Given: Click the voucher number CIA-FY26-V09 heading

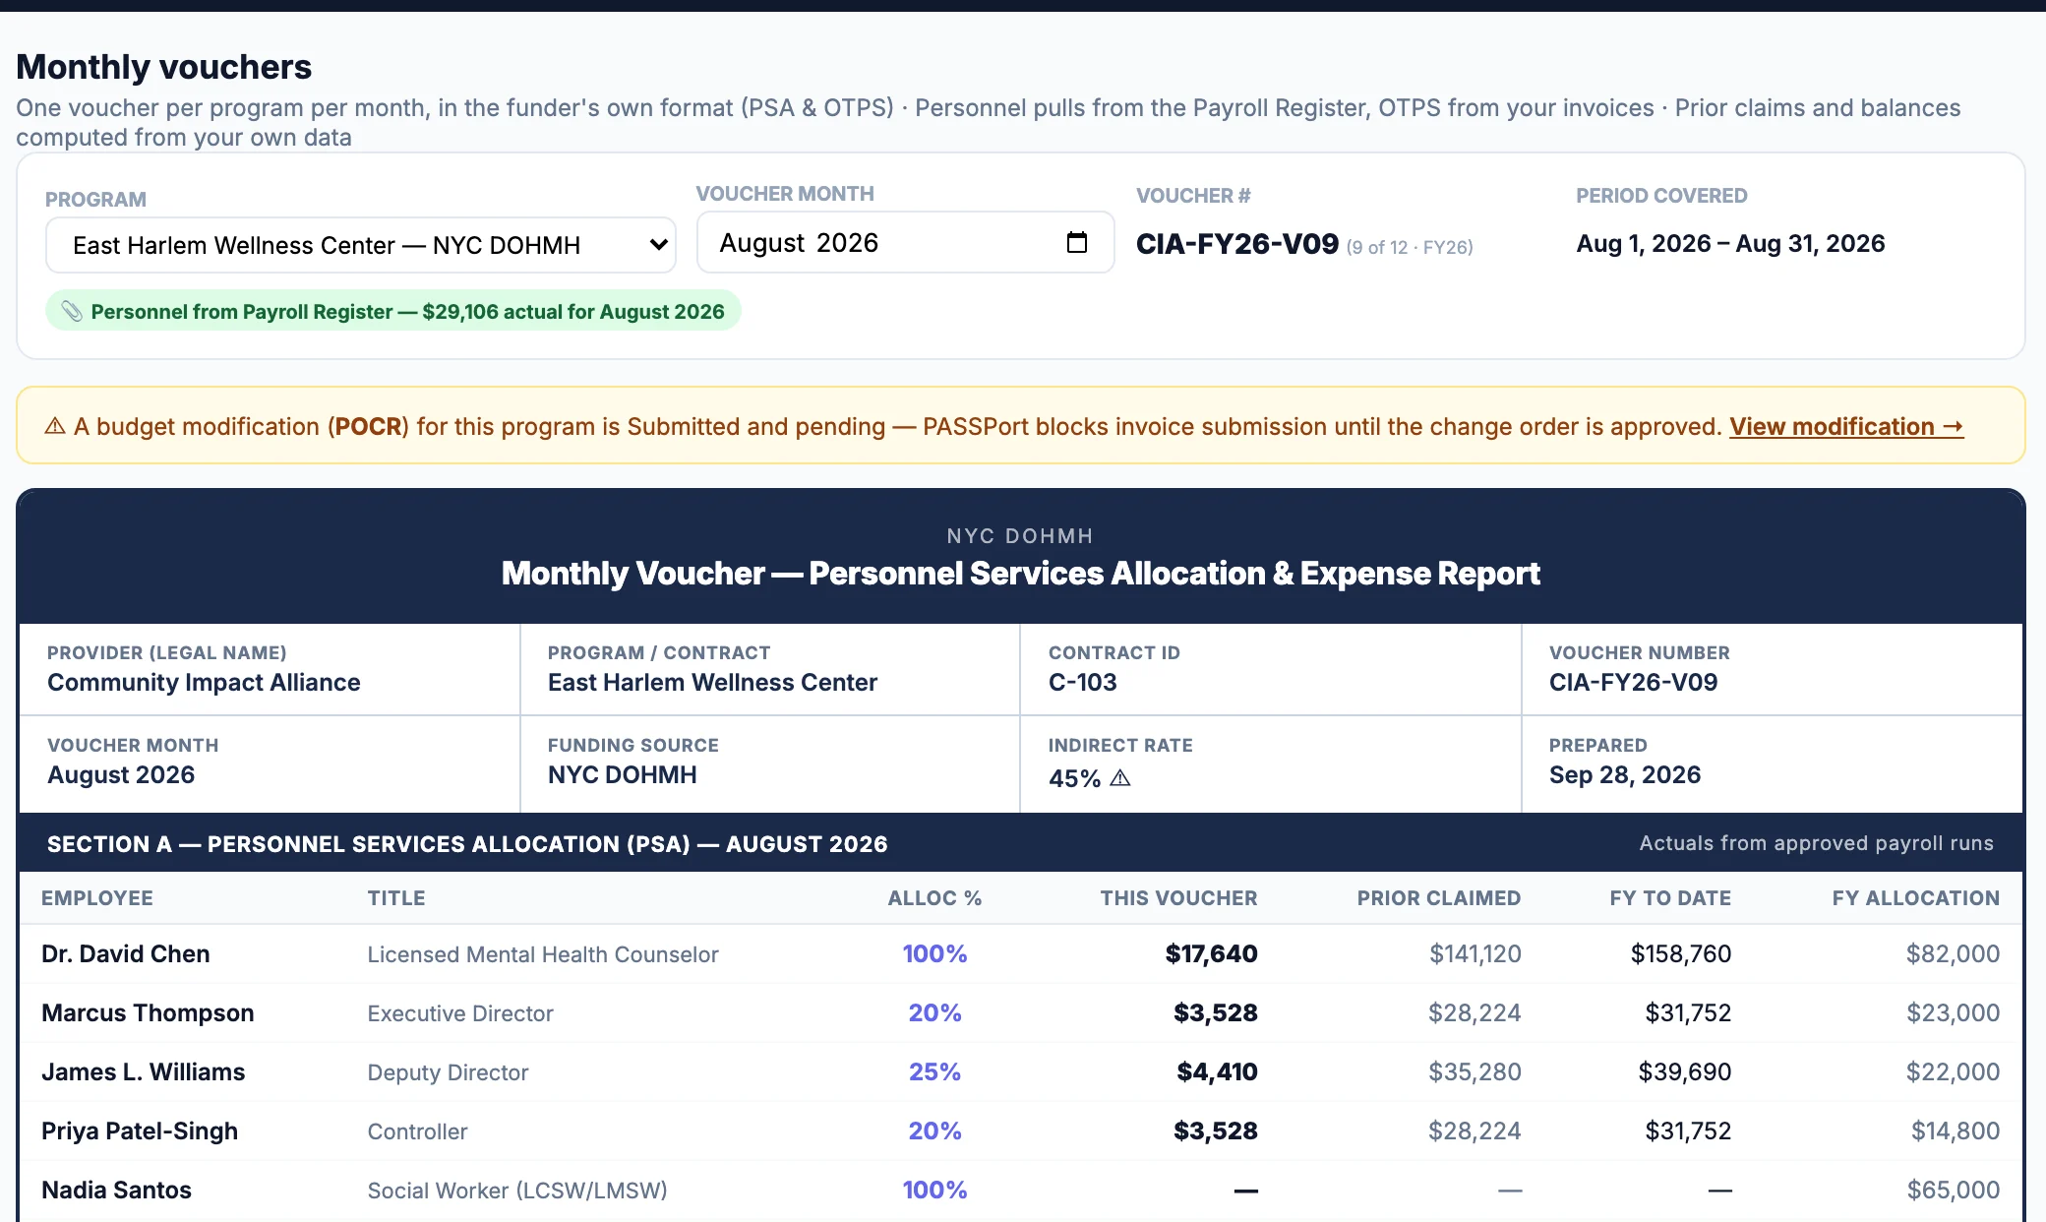Looking at the screenshot, I should (1237, 244).
